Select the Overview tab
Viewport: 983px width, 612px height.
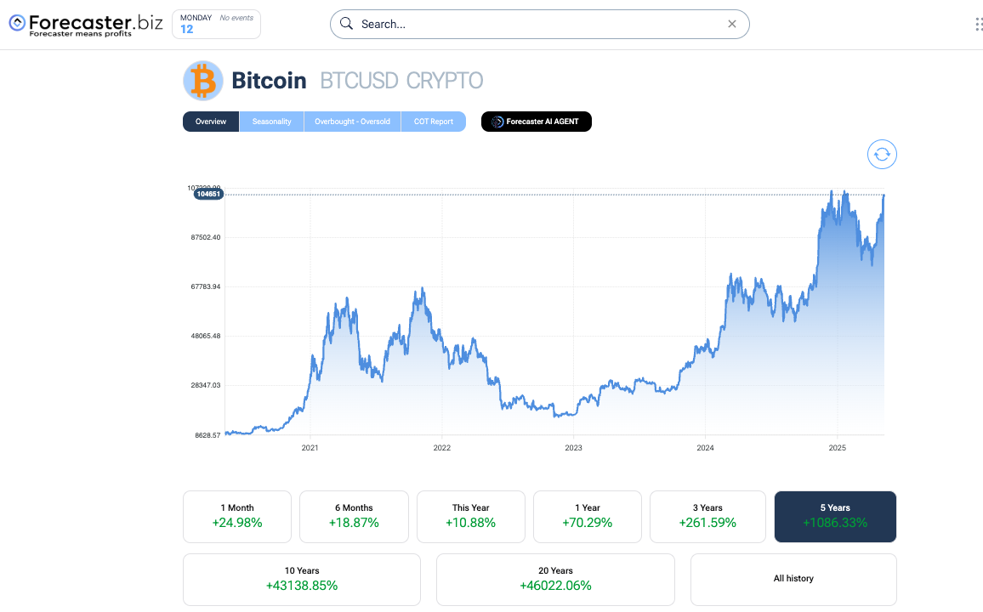211,122
